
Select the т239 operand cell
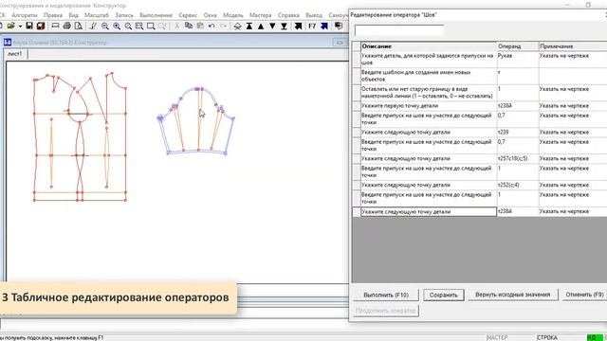click(x=518, y=133)
